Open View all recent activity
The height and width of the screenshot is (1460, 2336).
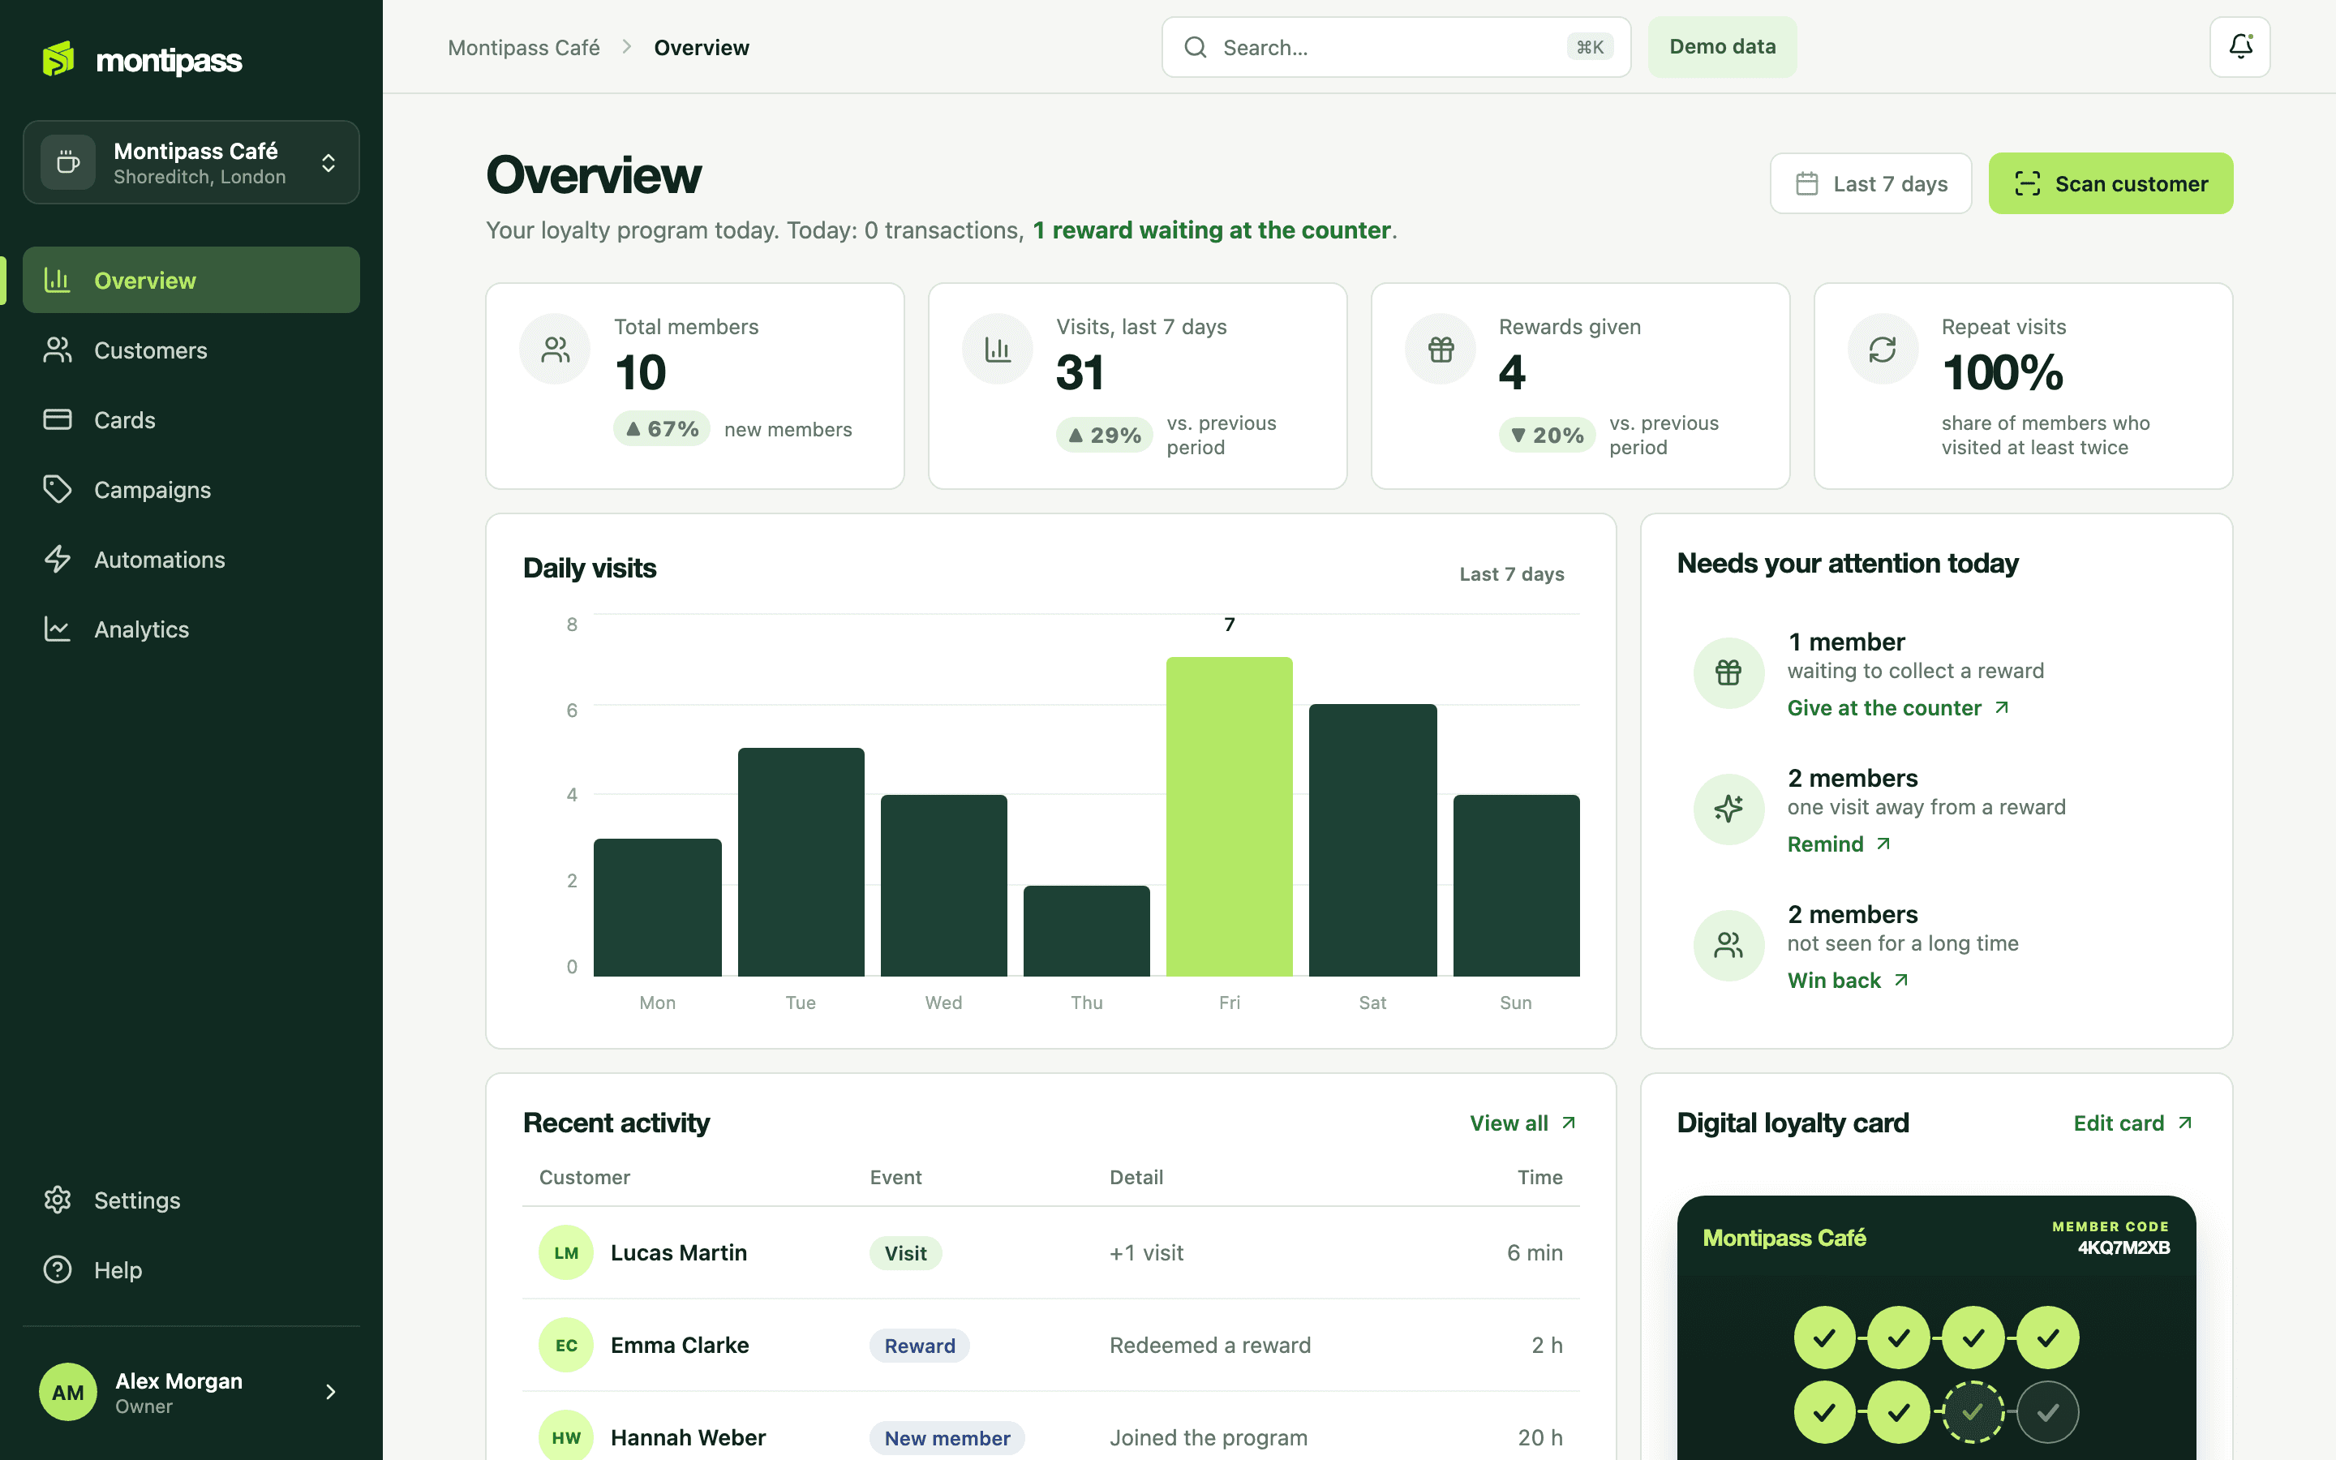1522,1123
